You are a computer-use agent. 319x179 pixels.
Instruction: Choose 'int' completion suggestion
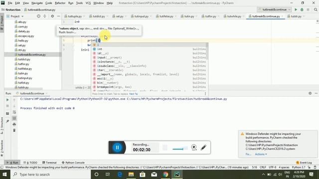tap(149, 49)
